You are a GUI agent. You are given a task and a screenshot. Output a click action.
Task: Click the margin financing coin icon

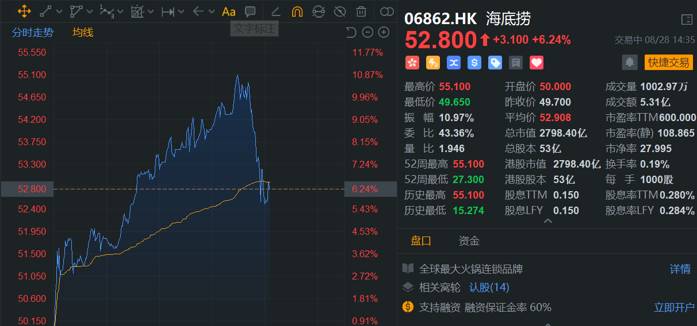pyautogui.click(x=408, y=307)
